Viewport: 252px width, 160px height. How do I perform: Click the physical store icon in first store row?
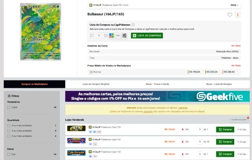pyautogui.click(x=94, y=132)
